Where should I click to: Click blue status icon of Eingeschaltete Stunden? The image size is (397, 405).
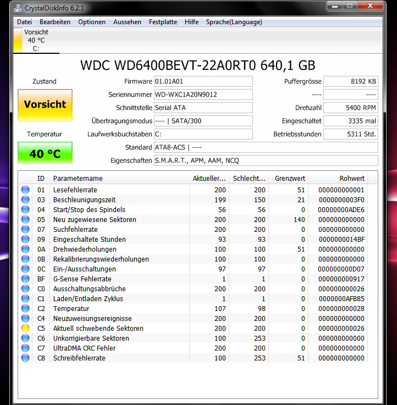tap(25, 239)
